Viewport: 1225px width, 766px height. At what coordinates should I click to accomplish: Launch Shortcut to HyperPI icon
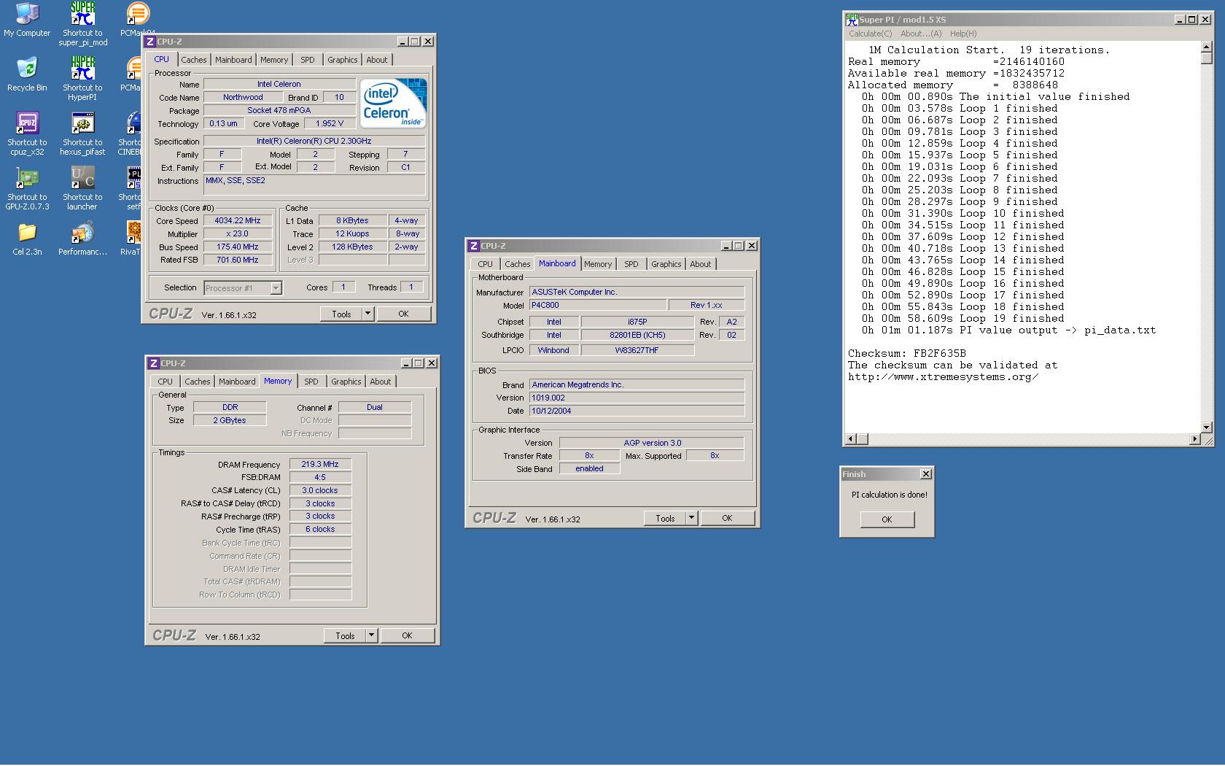tap(82, 79)
